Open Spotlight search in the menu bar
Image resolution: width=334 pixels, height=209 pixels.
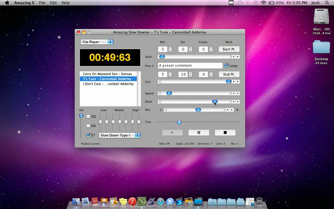327,3
